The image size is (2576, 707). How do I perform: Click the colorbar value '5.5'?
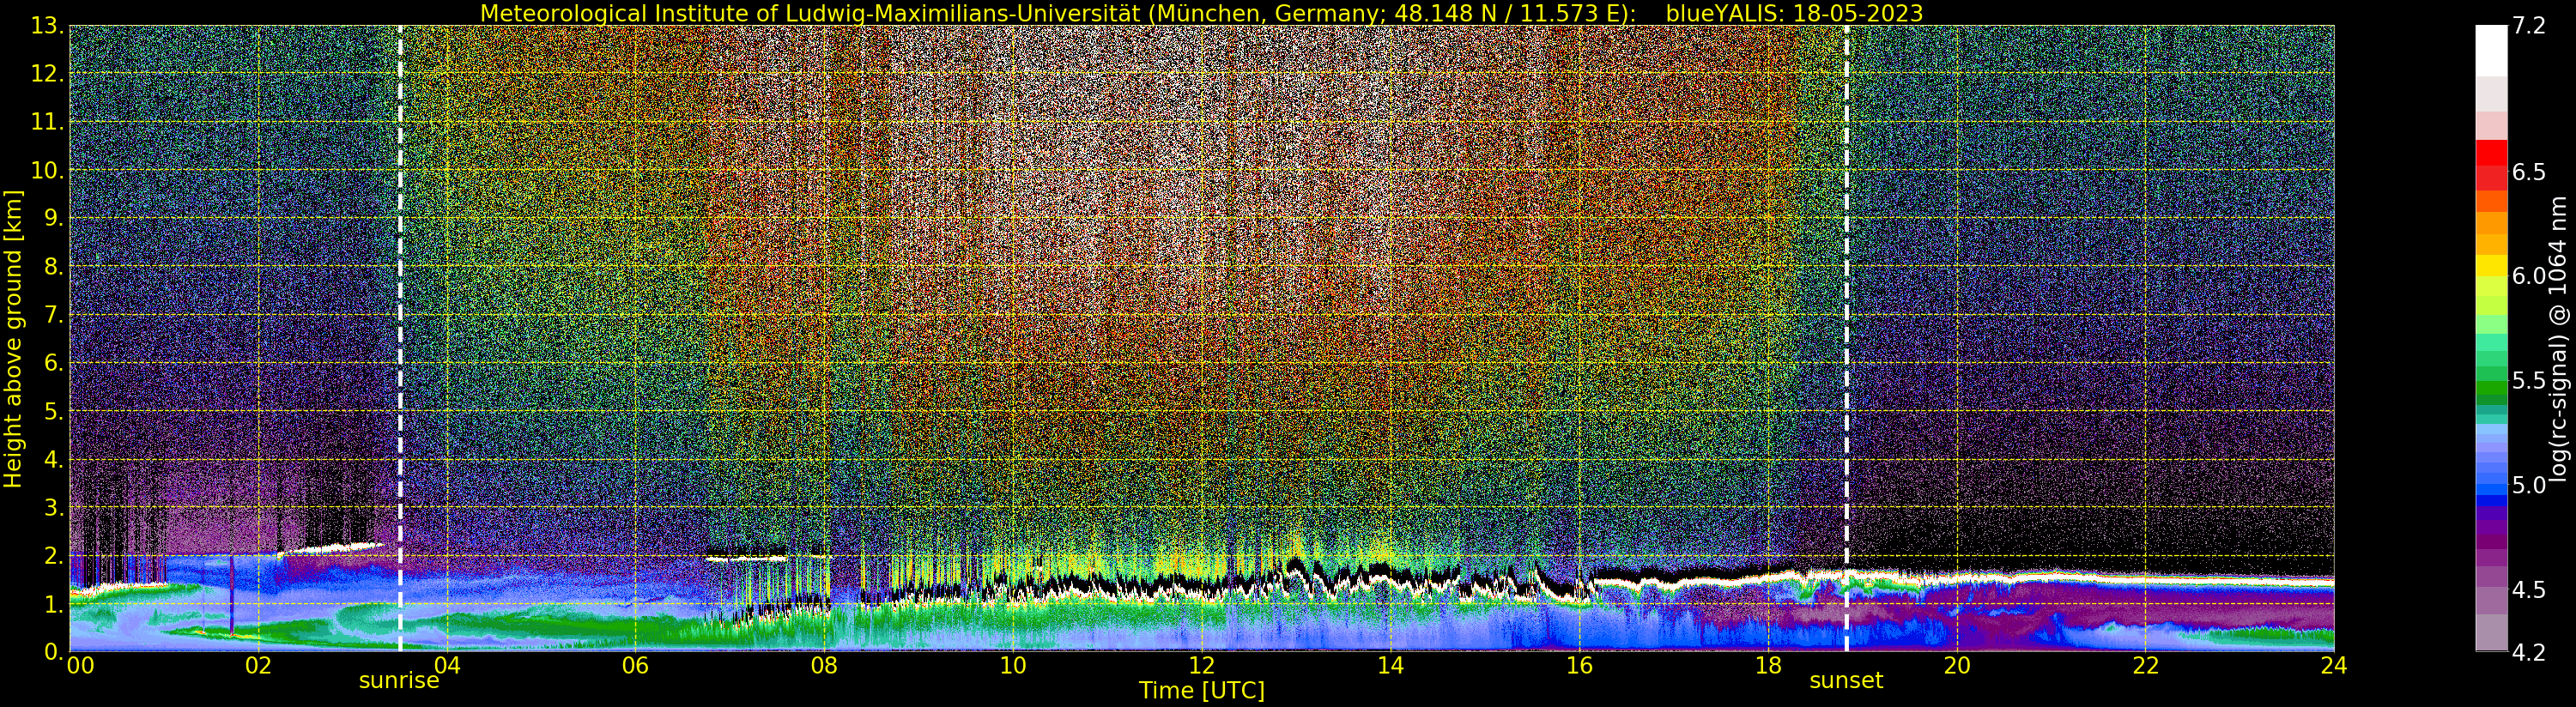coord(2529,381)
